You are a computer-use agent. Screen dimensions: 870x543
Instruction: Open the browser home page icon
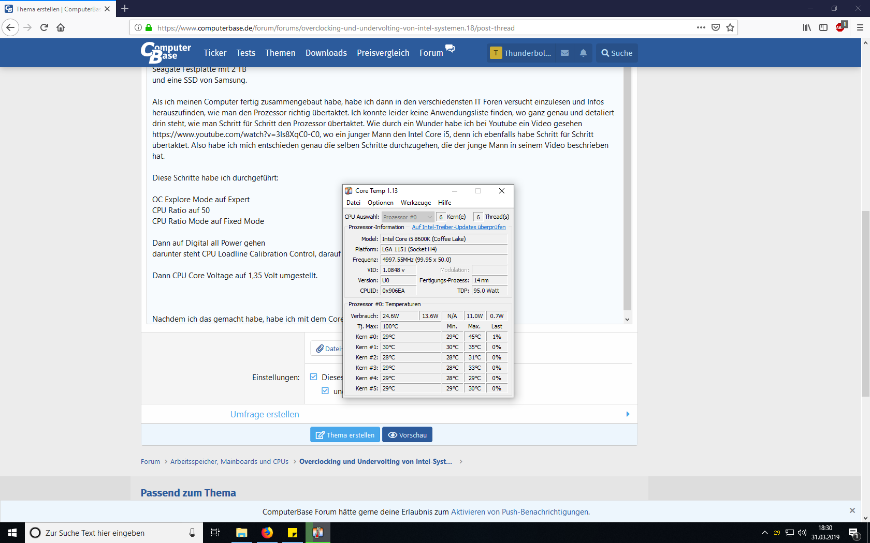(61, 27)
